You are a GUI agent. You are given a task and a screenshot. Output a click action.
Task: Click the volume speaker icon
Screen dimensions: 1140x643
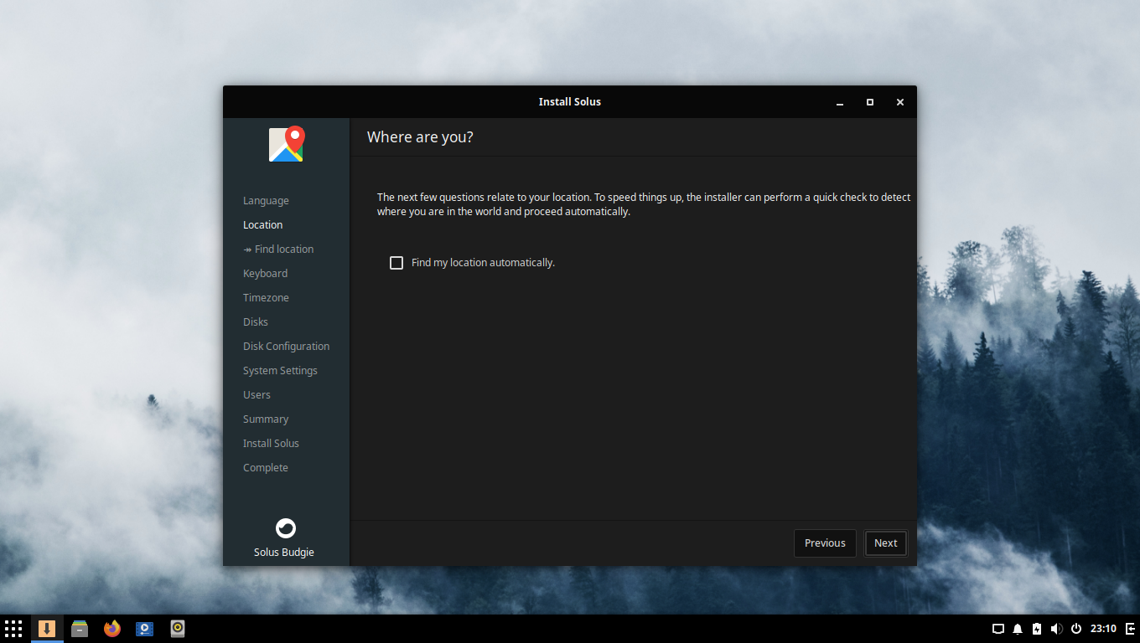click(x=1056, y=629)
